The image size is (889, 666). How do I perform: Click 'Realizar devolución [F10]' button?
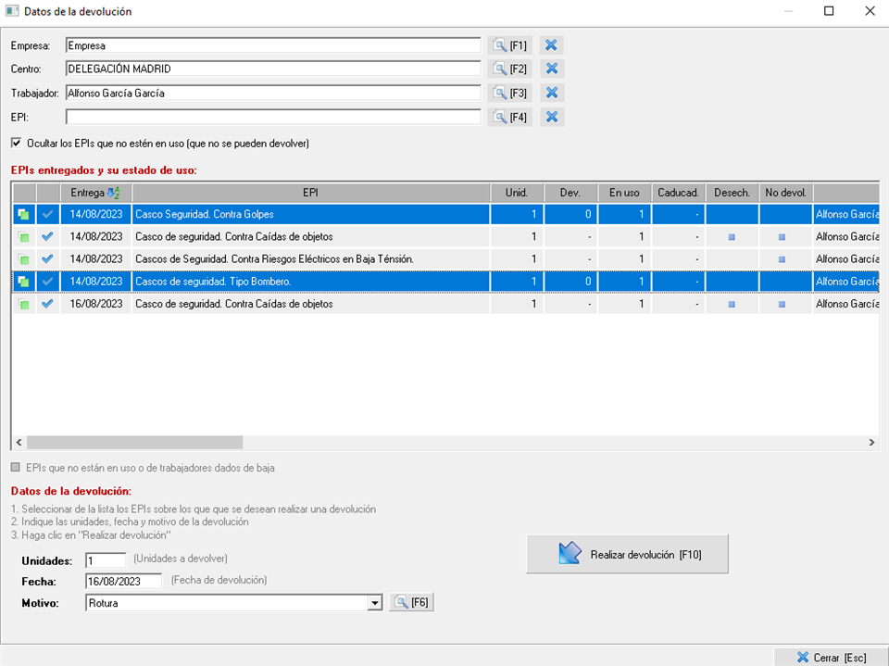627,554
